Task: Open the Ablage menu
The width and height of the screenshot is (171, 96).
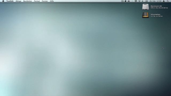Action: coord(18,1)
